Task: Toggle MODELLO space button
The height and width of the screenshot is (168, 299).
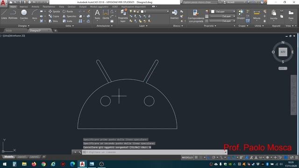Action: pyautogui.click(x=187, y=158)
